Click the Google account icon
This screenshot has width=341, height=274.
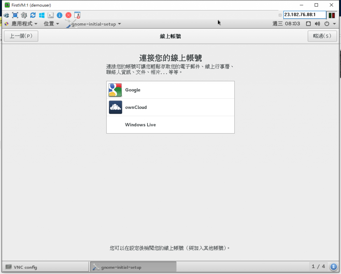pos(115,90)
